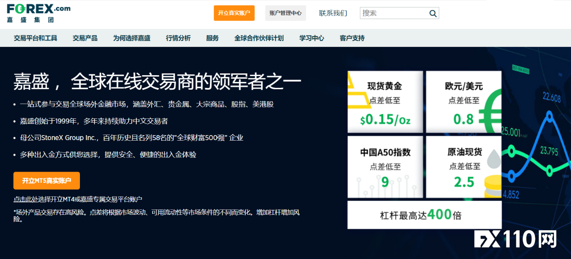571x259 pixels.
Task: Open the 全球合作伙伴计划 menu
Action: click(259, 38)
